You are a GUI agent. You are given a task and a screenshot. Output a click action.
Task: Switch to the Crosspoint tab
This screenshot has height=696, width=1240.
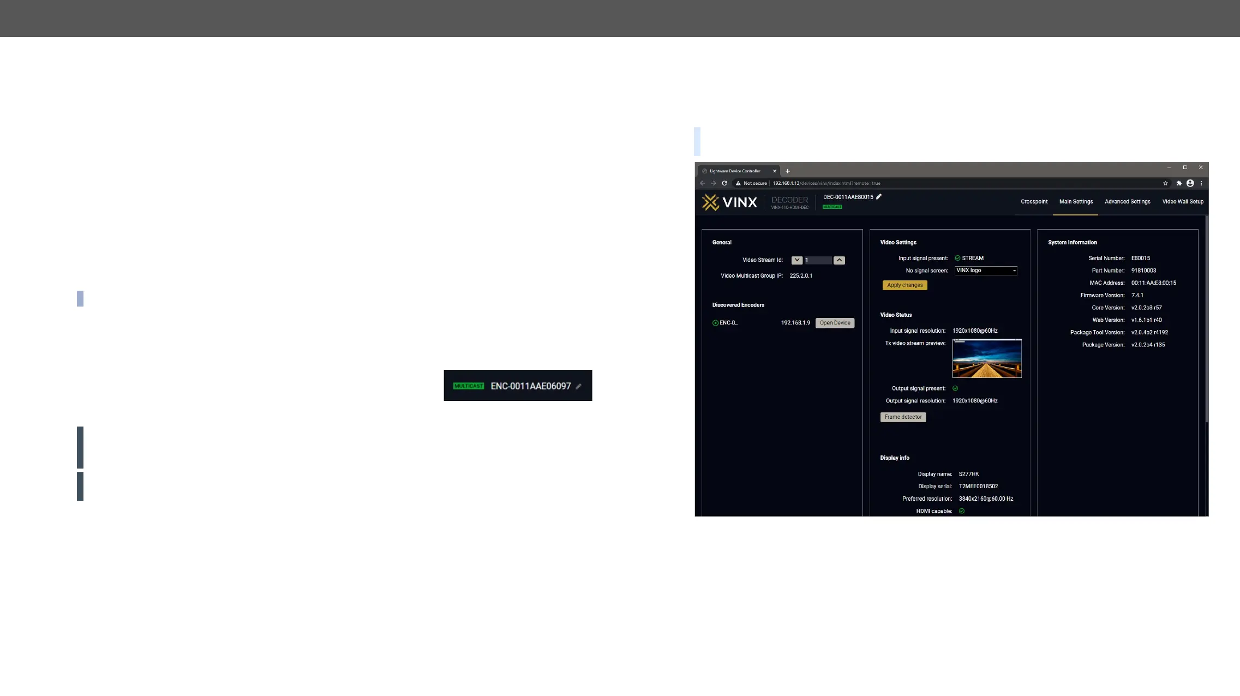[1034, 202]
